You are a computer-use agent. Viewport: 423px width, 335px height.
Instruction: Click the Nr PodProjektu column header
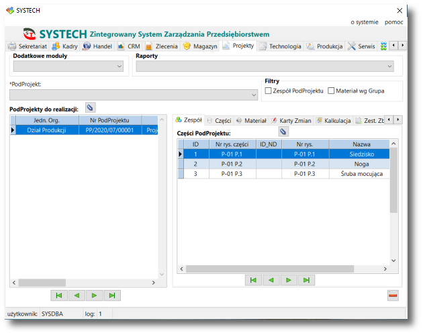click(x=110, y=120)
